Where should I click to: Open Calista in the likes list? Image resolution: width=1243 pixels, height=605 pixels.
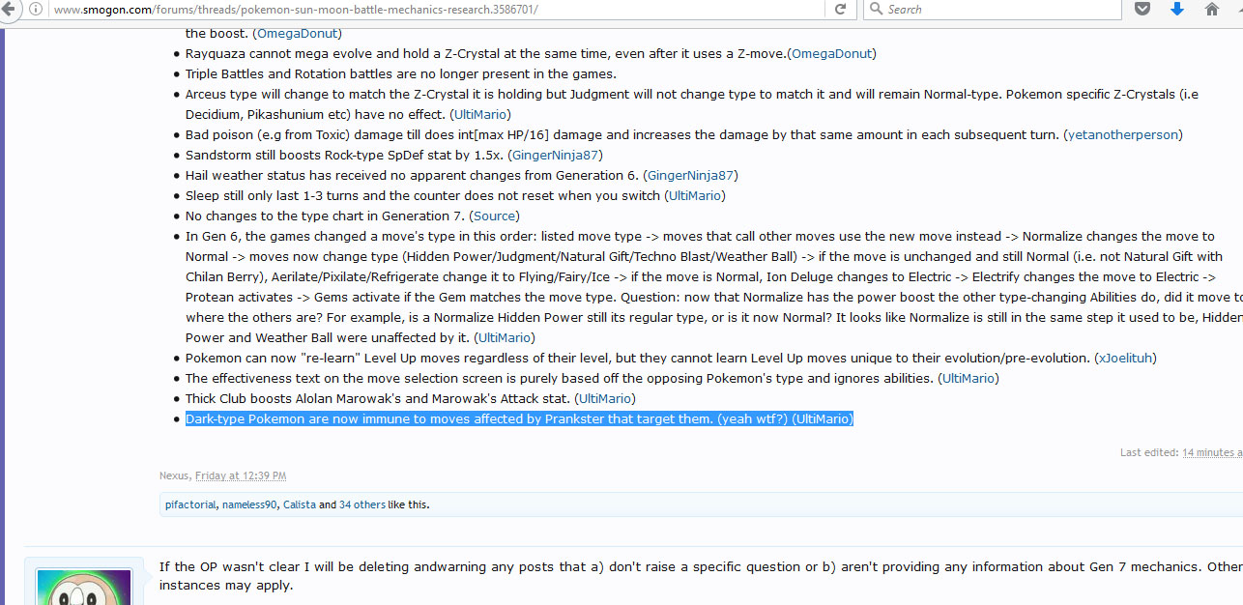[300, 504]
